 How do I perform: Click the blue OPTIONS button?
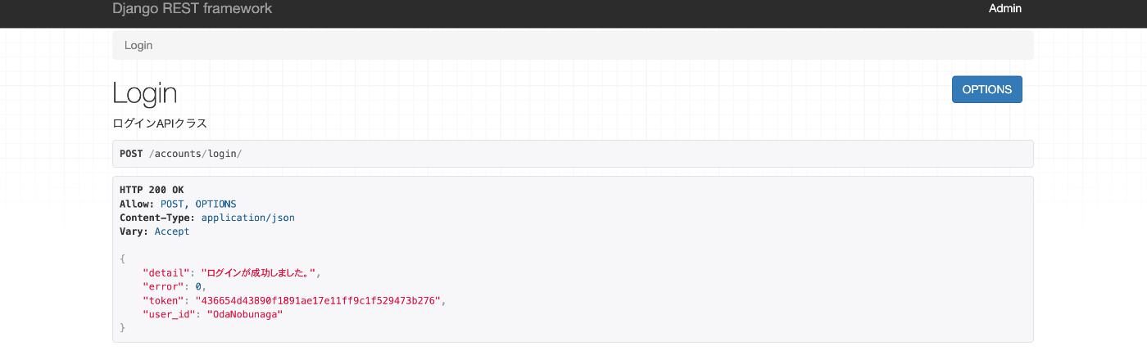[986, 89]
